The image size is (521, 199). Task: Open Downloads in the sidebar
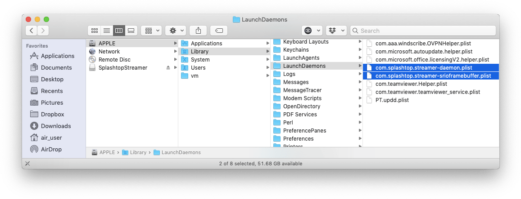pyautogui.click(x=50, y=126)
